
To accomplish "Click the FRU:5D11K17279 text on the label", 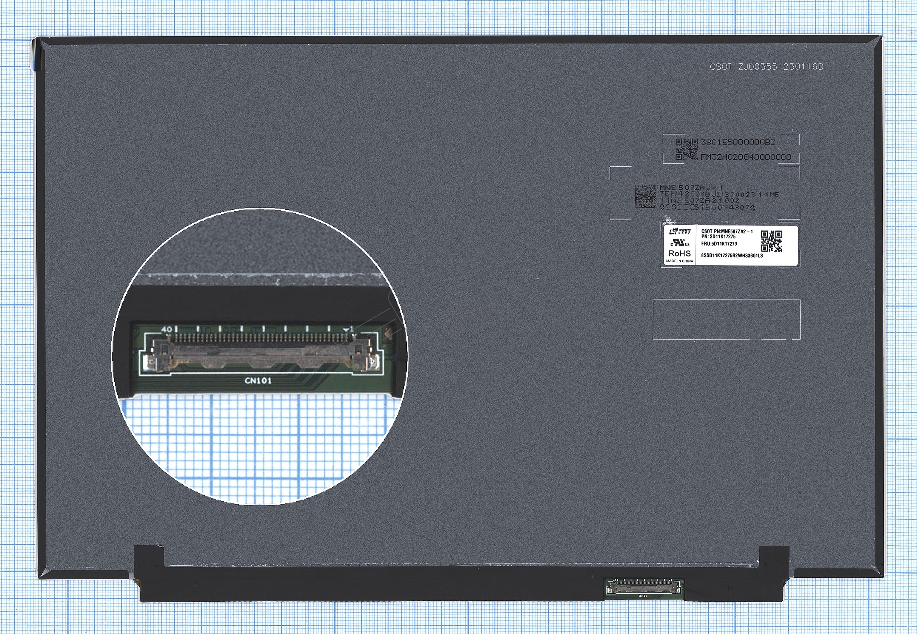I will (x=719, y=244).
